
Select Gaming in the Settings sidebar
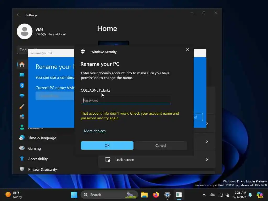click(x=35, y=148)
